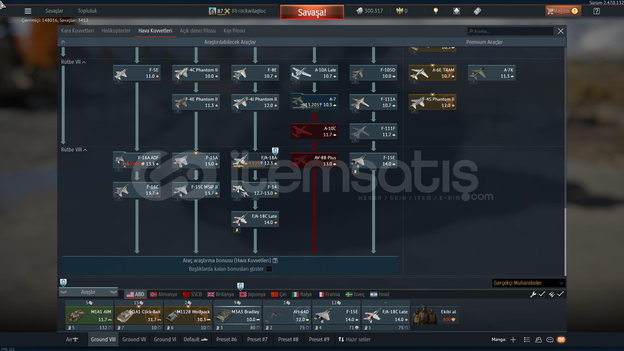The height and width of the screenshot is (351, 624).
Task: Select the F-14 aircraft group
Action: tap(255, 190)
